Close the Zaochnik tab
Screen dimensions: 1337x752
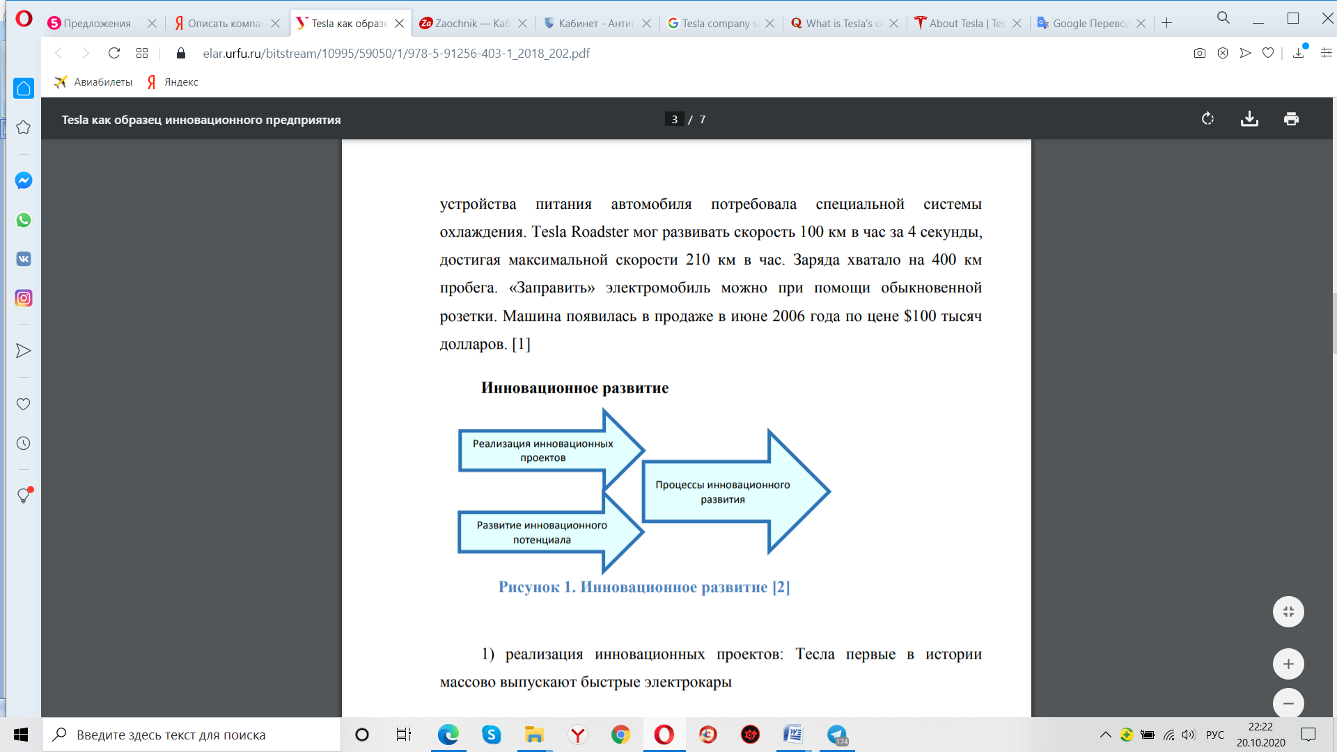(x=523, y=23)
